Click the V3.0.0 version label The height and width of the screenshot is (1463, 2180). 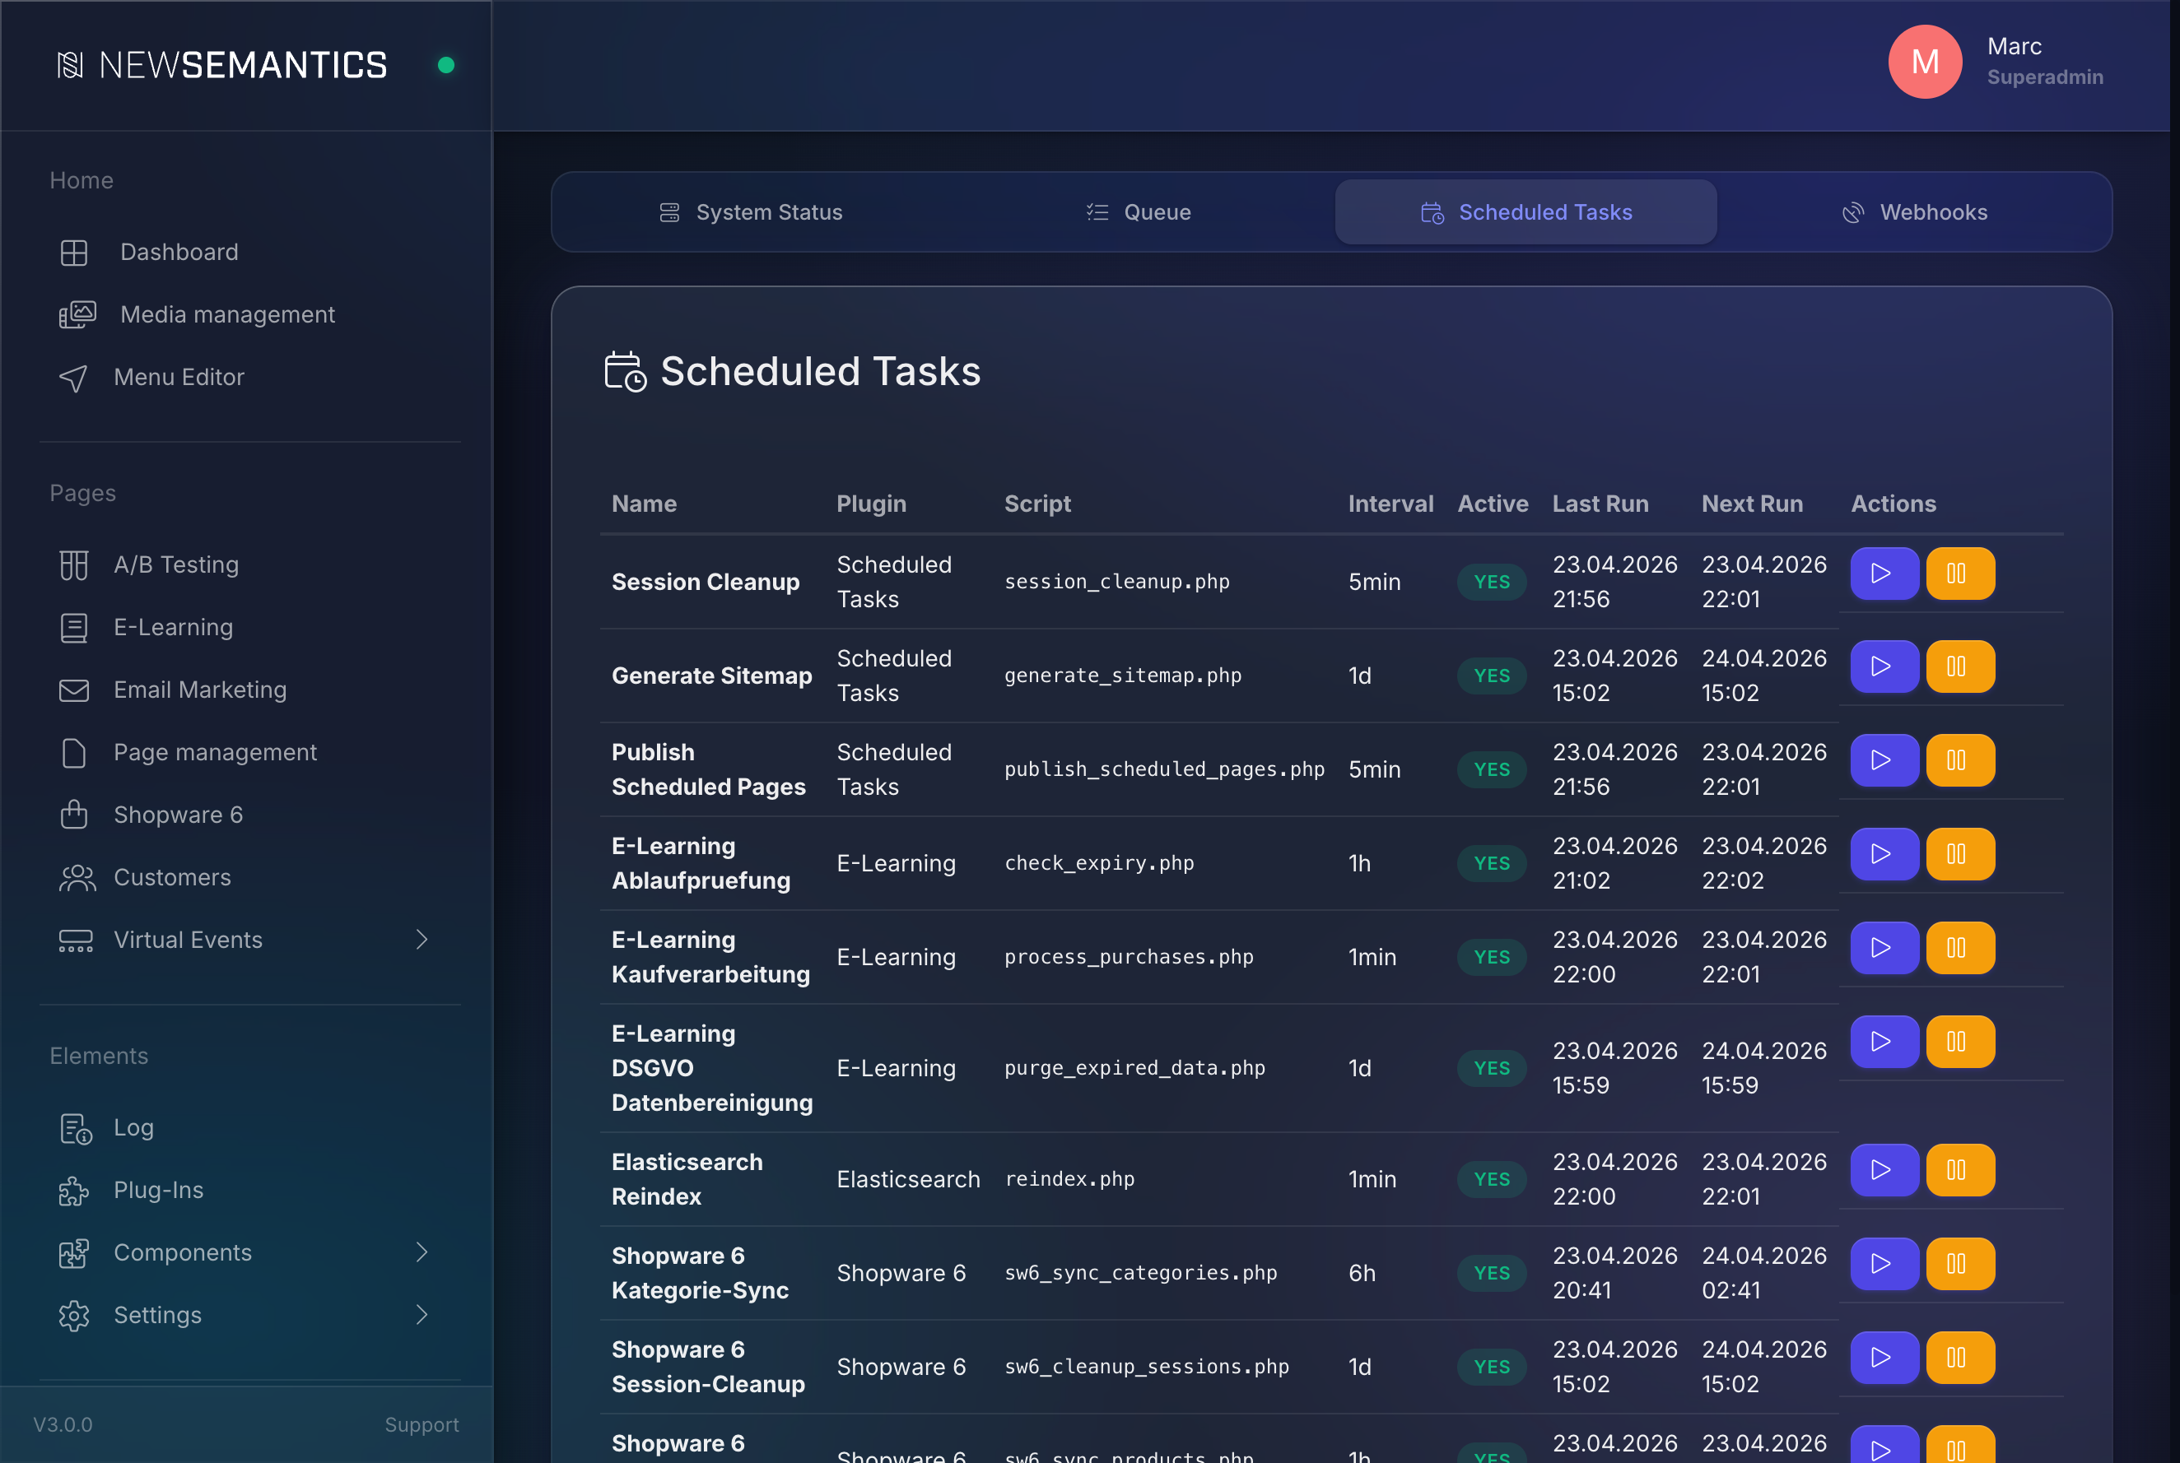click(63, 1425)
